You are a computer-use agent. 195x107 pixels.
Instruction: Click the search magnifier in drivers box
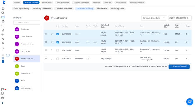point(15,22)
